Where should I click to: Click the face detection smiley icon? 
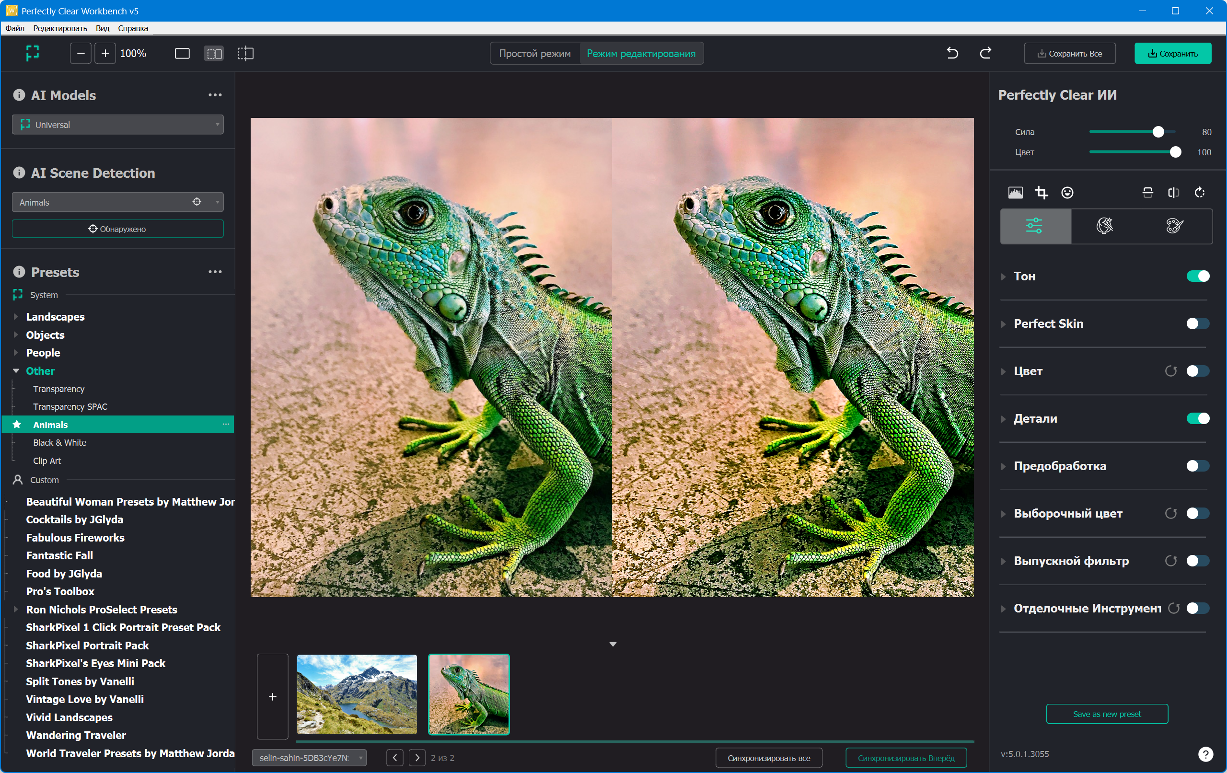(x=1067, y=193)
